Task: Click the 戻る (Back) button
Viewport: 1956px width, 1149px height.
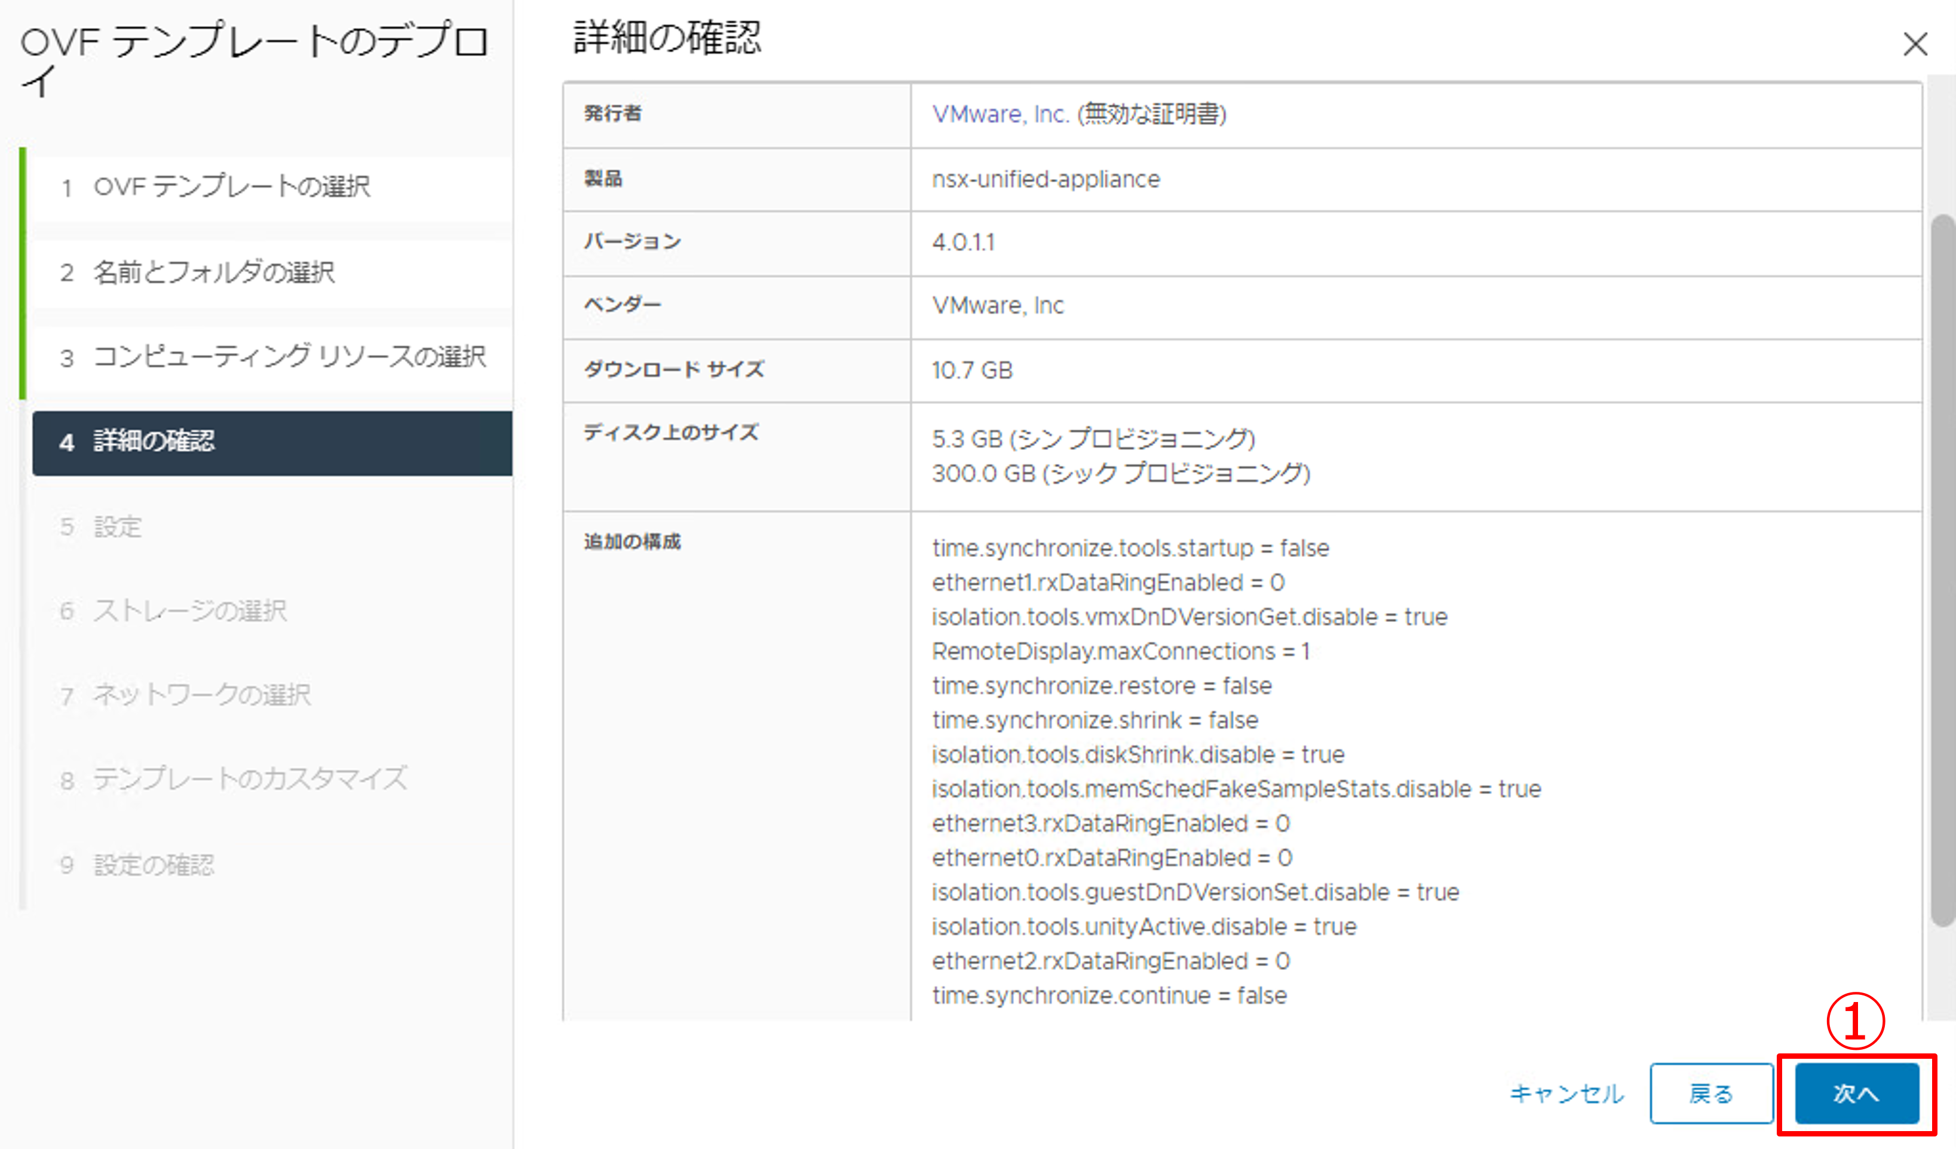Action: pyautogui.click(x=1710, y=1093)
